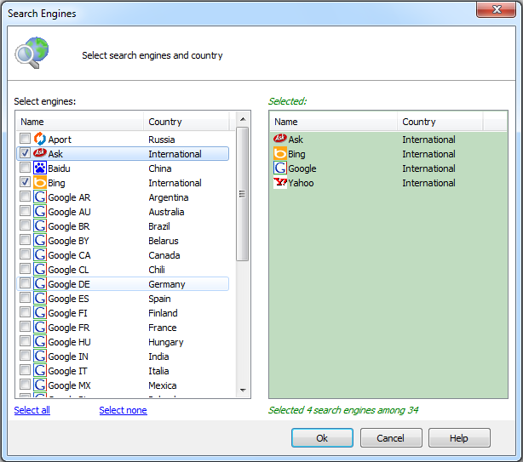The image size is (523, 462).
Task: Click the Google IT icon
Action: coord(40,371)
